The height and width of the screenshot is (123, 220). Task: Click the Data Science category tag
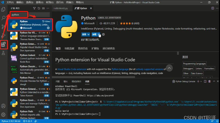(x=197, y=73)
